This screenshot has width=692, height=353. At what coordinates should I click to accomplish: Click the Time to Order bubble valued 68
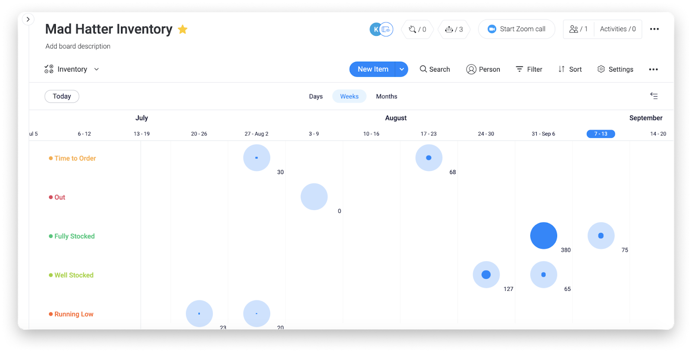(429, 158)
